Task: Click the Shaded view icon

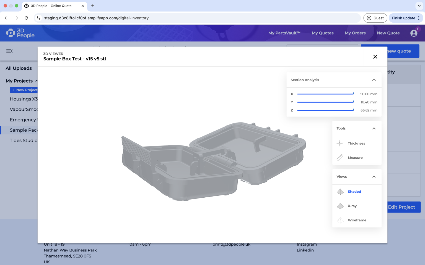Action: [x=340, y=192]
